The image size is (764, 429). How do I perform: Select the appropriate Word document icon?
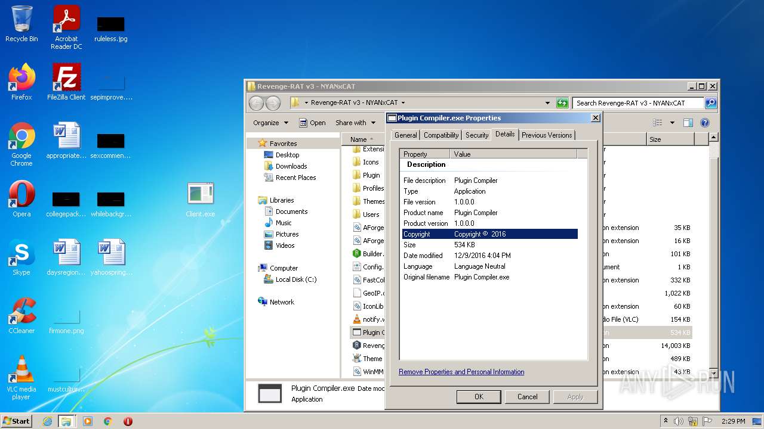tap(66, 140)
